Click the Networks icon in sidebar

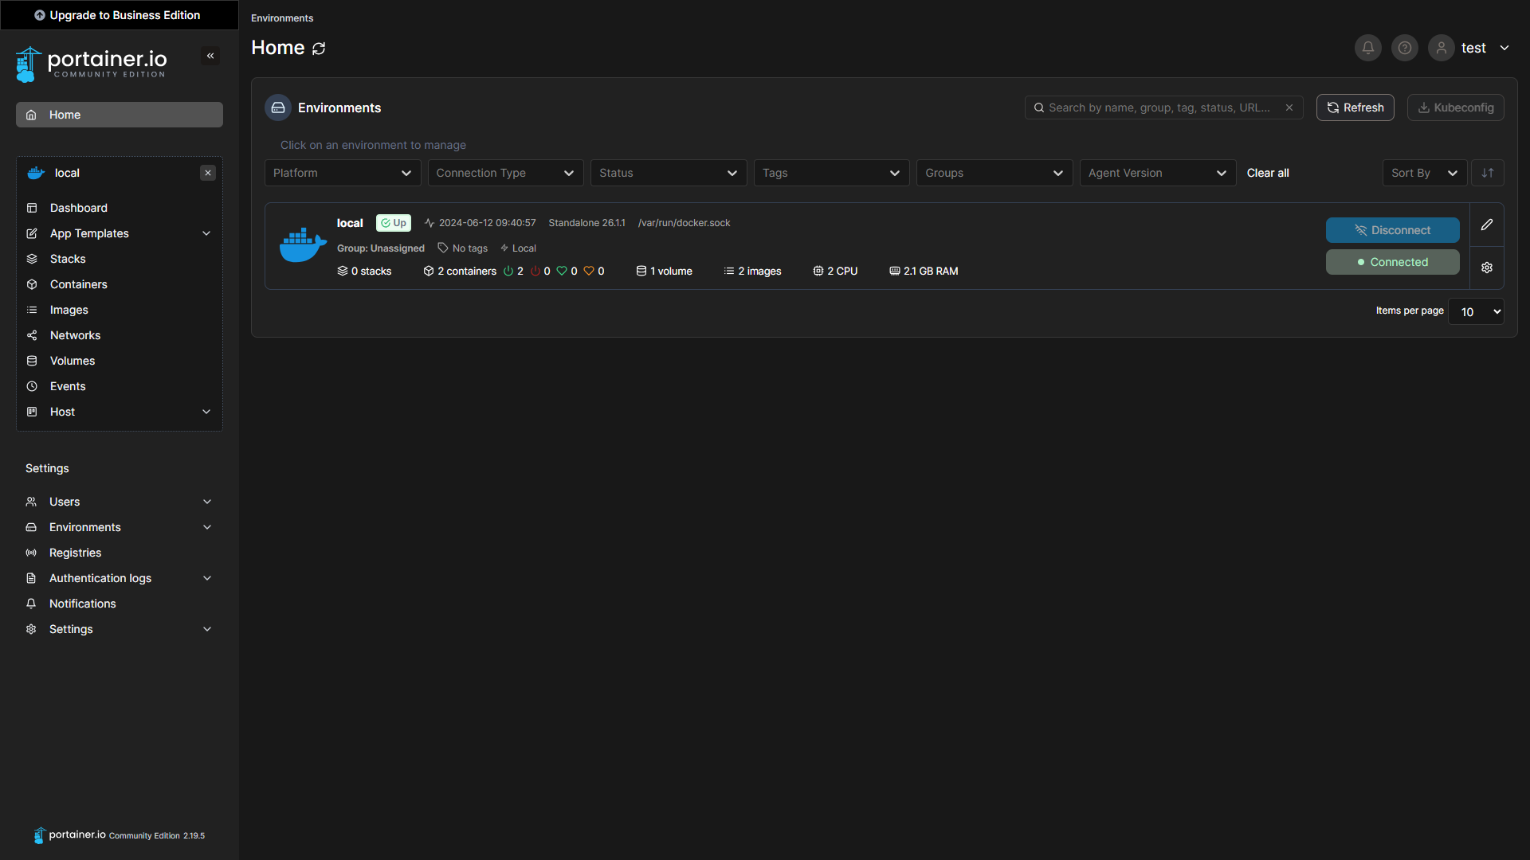click(32, 334)
